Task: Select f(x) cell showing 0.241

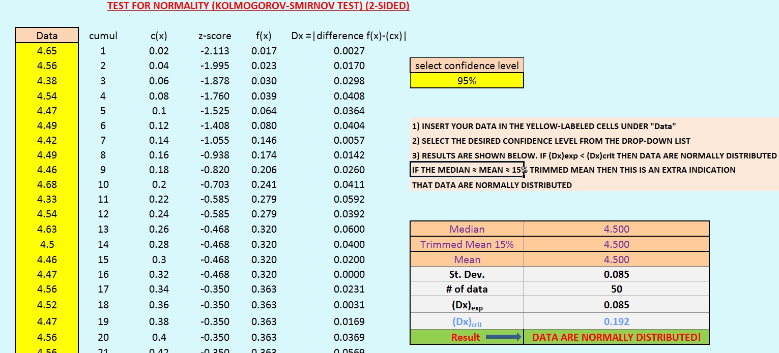Action: pos(264,184)
